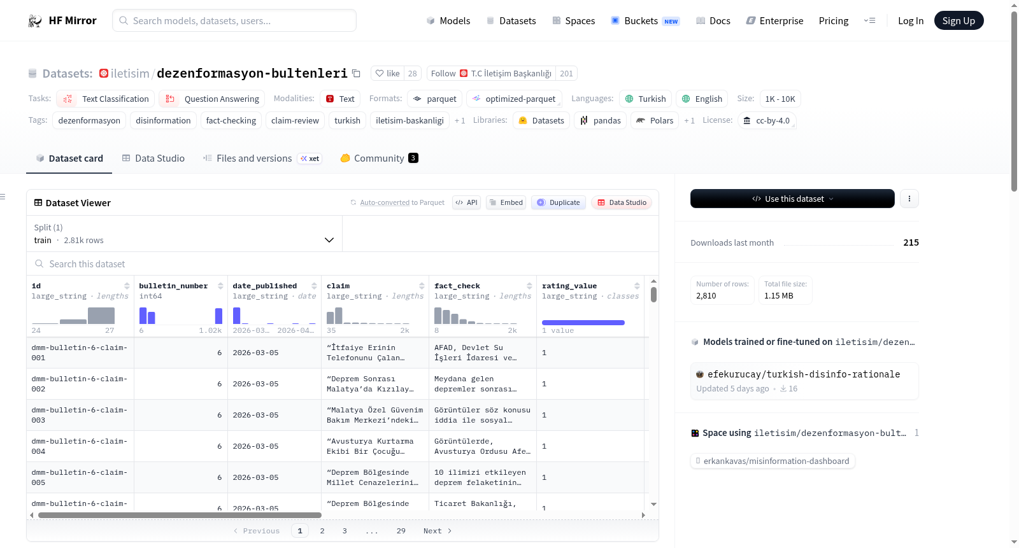Sort the claim column
The width and height of the screenshot is (1019, 548).
click(x=422, y=286)
